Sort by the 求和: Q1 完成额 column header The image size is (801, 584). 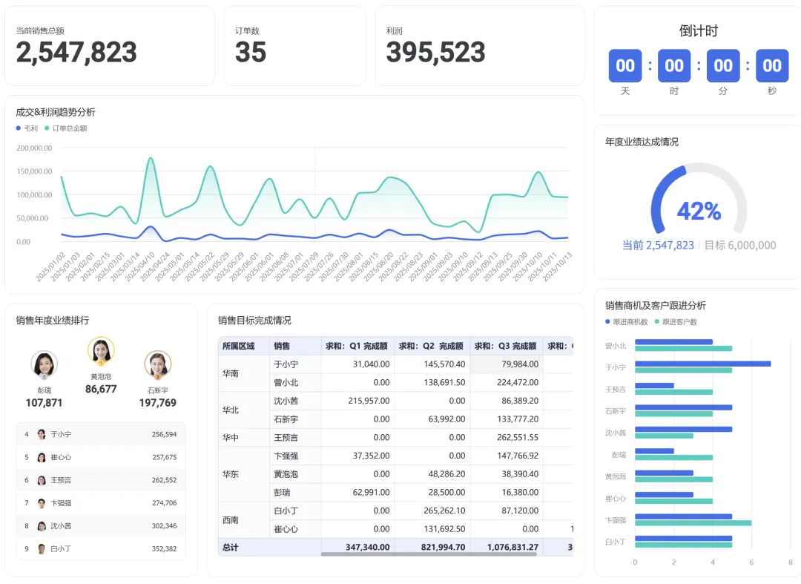coord(357,346)
